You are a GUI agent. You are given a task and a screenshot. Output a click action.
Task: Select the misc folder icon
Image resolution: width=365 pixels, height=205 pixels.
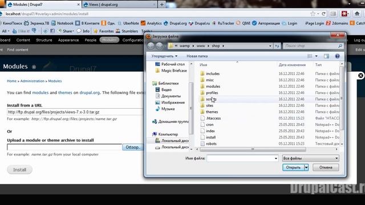tap(202, 80)
